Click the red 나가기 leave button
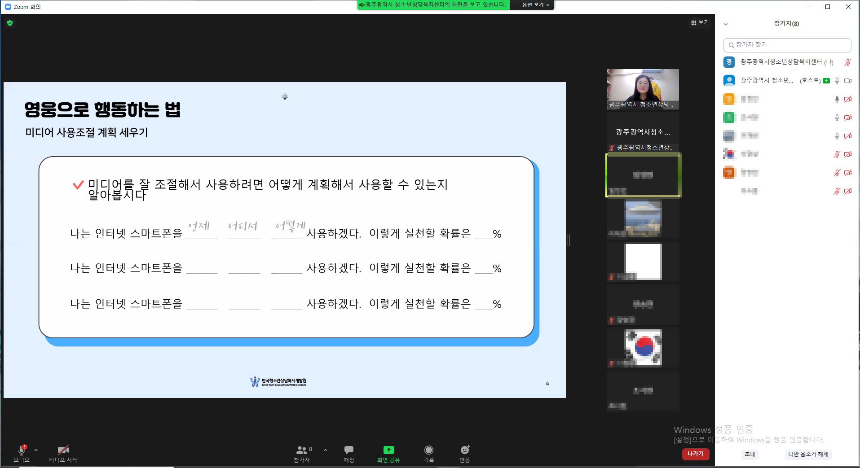The image size is (860, 468). coord(695,454)
